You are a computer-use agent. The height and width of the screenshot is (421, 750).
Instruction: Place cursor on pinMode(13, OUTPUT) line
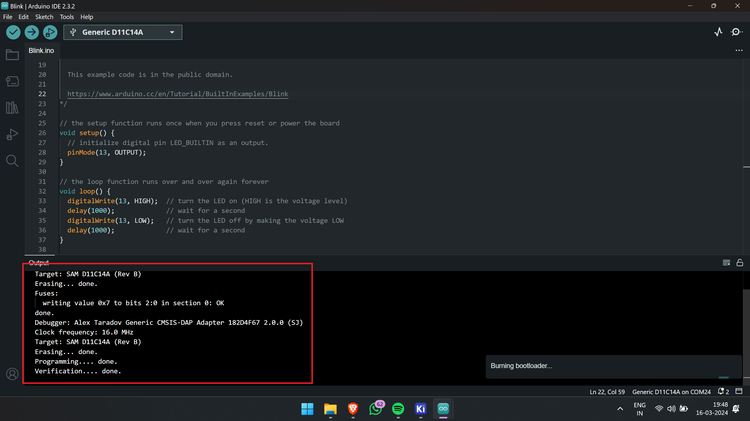(107, 152)
